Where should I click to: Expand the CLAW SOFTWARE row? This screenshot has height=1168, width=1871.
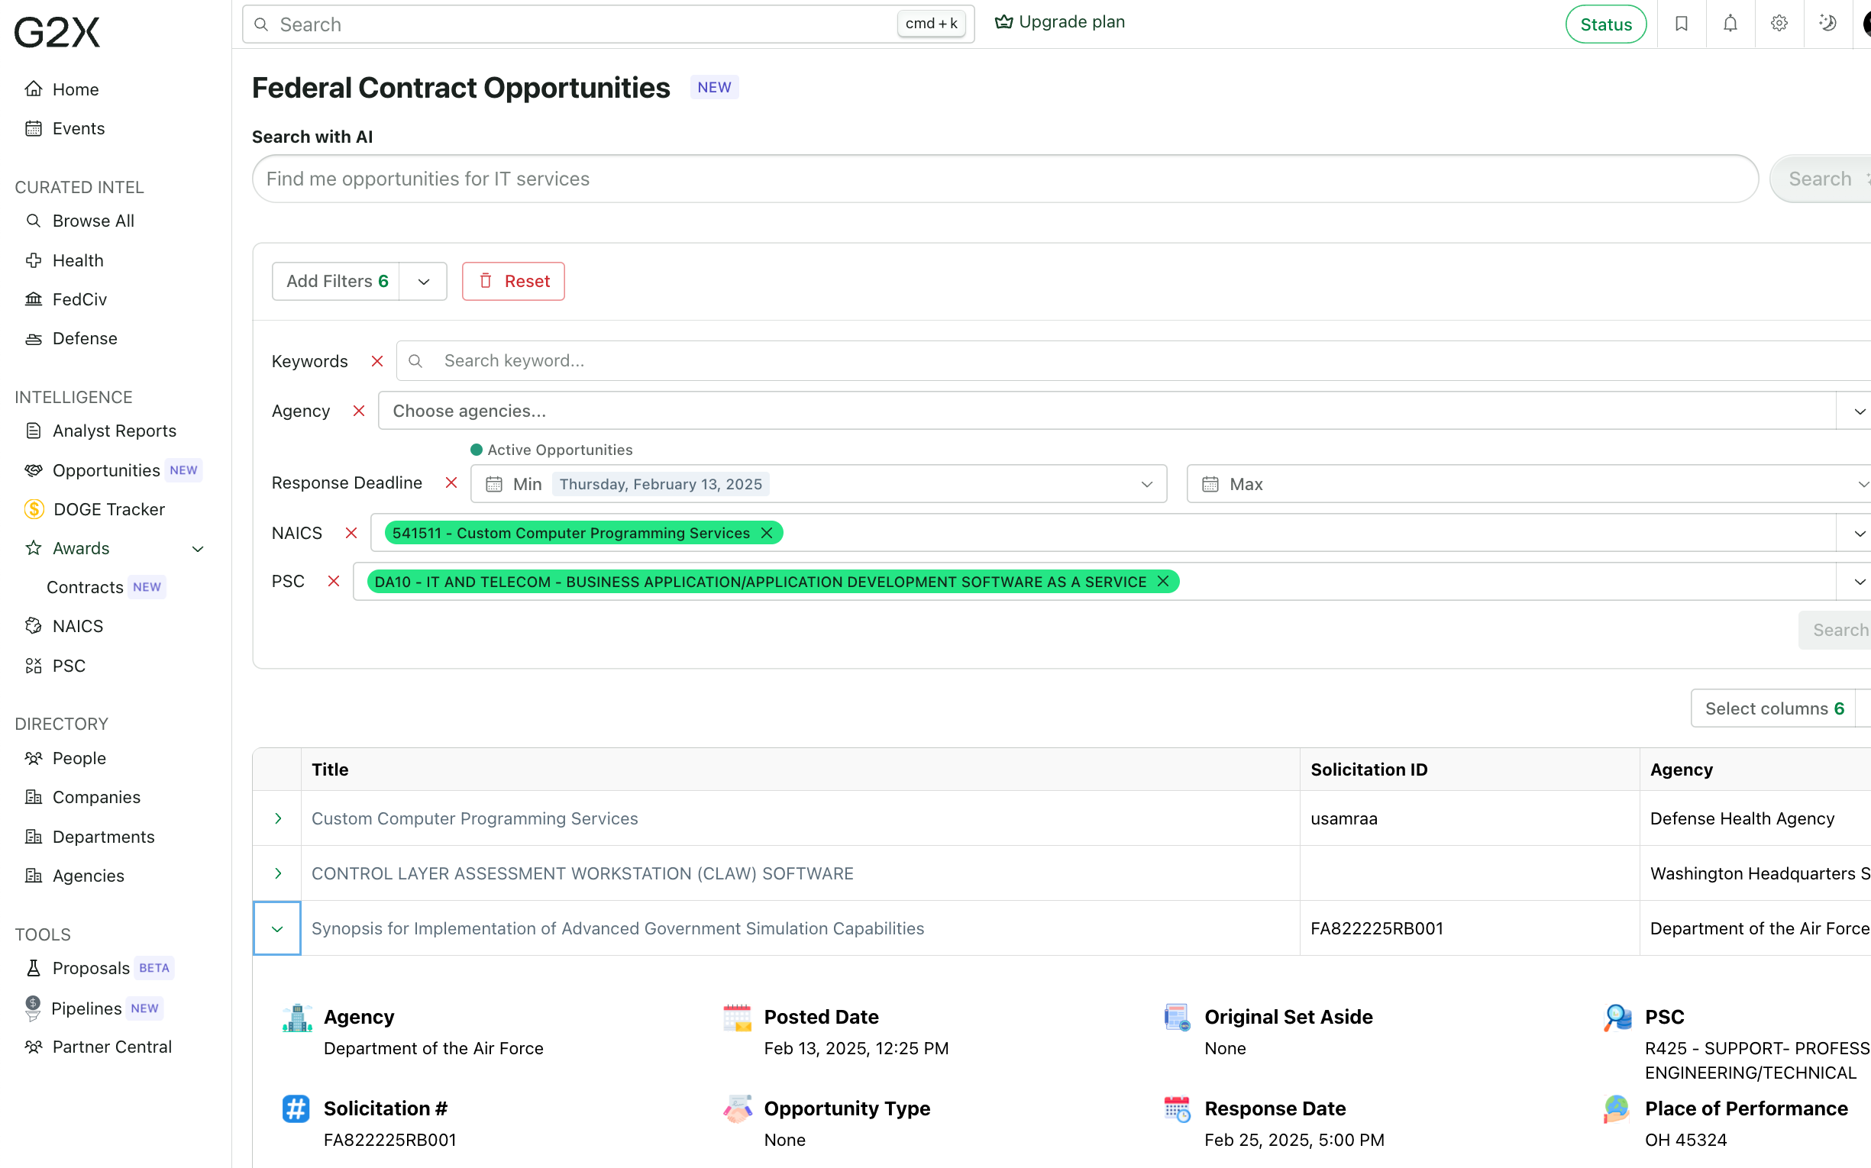pos(277,873)
